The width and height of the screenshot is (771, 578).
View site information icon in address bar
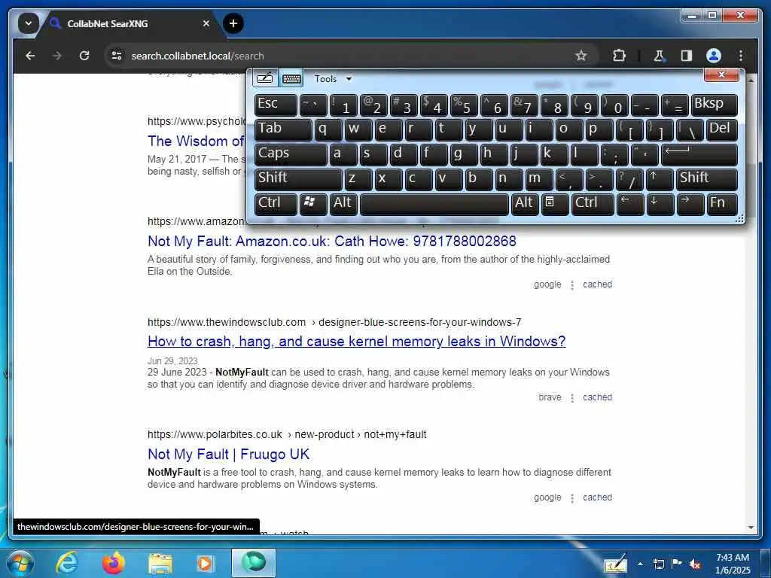tap(117, 56)
